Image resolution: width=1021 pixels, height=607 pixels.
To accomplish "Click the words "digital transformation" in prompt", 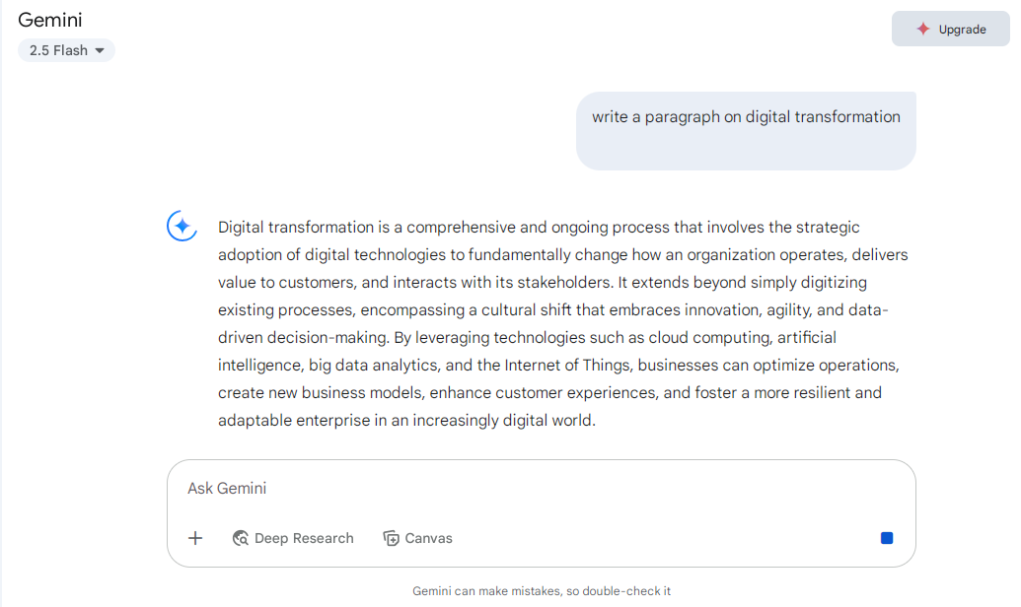I will tap(823, 116).
